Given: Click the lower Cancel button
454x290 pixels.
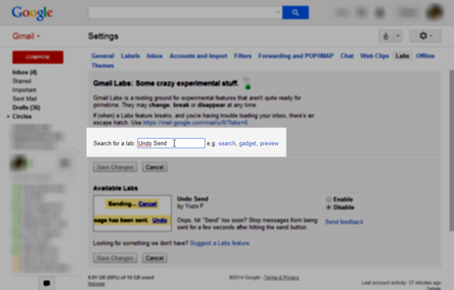Looking at the screenshot, I should coord(155,258).
